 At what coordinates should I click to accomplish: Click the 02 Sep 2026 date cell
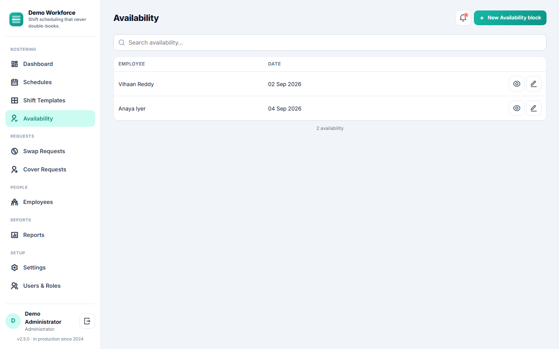point(285,84)
